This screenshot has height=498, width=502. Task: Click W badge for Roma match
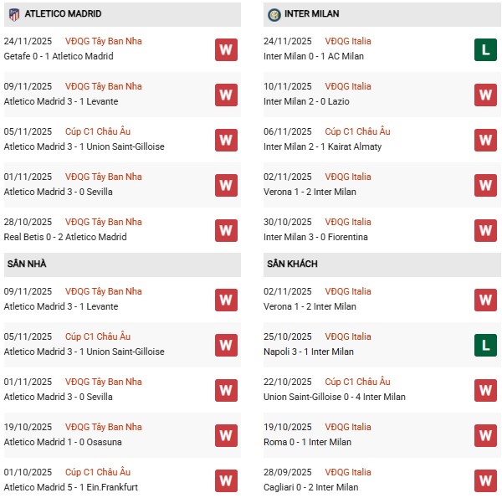click(x=485, y=435)
